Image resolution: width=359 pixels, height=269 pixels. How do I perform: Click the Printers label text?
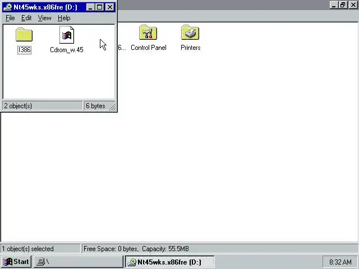point(191,48)
